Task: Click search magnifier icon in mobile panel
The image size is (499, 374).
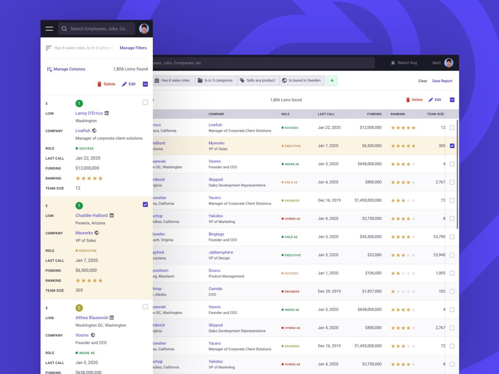Action: [64, 29]
